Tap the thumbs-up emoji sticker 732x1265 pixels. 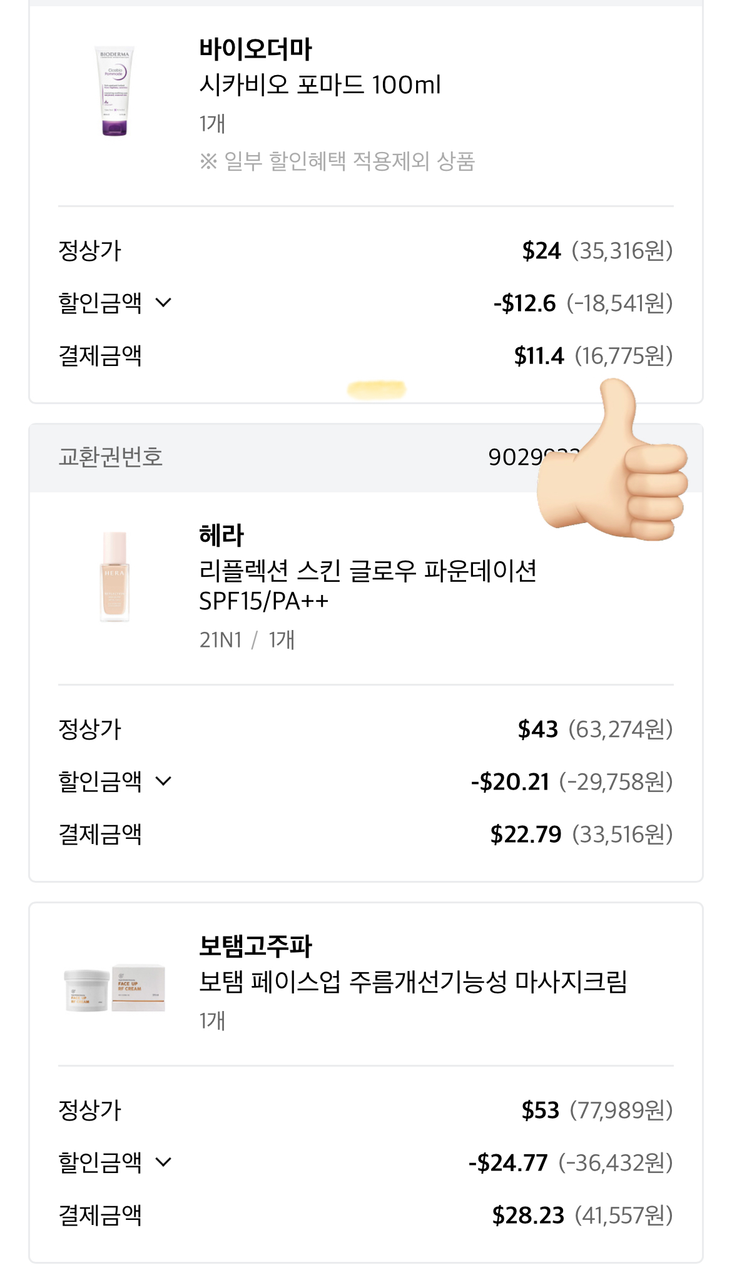tap(612, 463)
